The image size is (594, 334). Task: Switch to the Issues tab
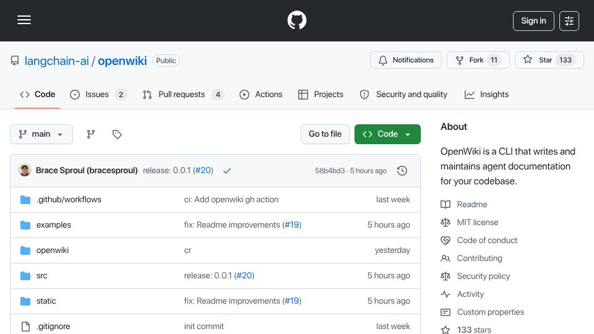[98, 94]
